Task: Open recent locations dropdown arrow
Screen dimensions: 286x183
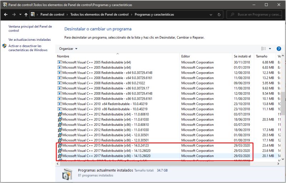Action: [20, 15]
